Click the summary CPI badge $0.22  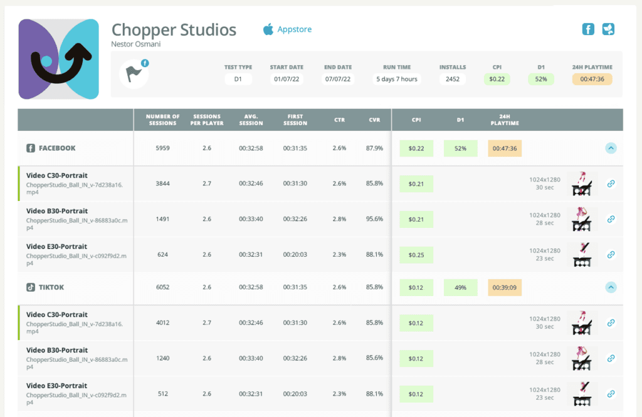(497, 79)
